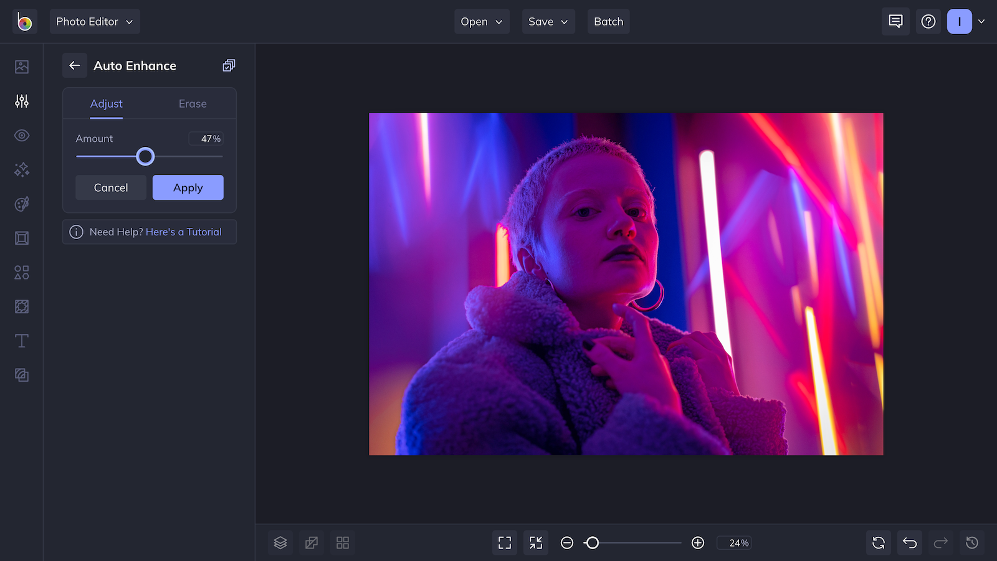The height and width of the screenshot is (561, 997).
Task: Select the Text tool
Action: (x=21, y=341)
